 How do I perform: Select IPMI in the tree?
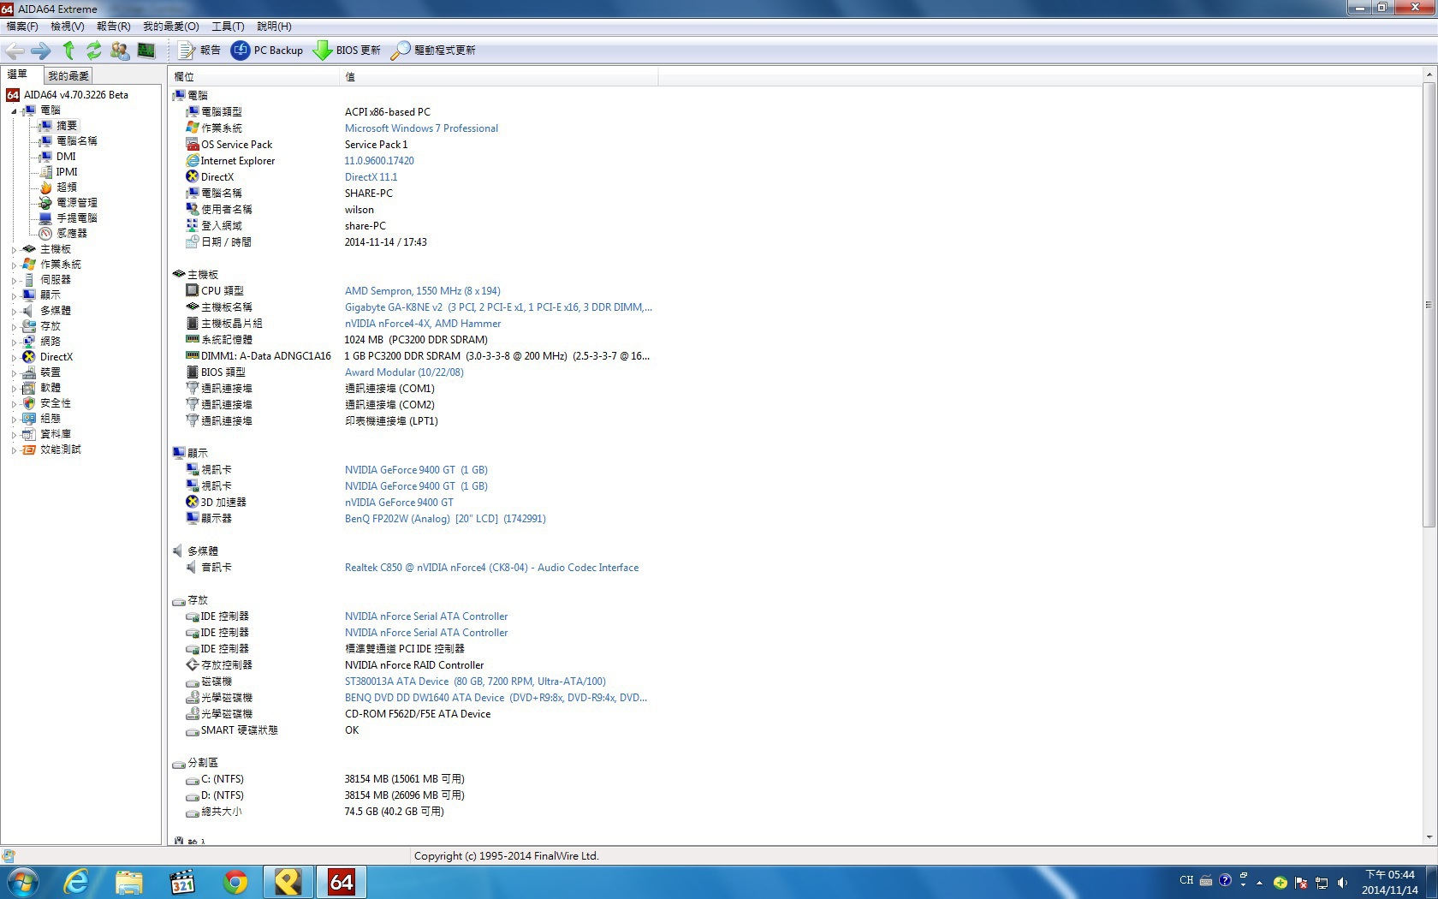(x=67, y=172)
